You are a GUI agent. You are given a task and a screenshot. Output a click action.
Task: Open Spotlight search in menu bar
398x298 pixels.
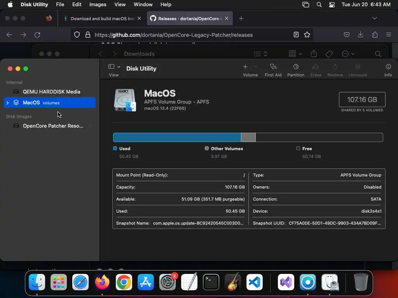[x=319, y=5]
